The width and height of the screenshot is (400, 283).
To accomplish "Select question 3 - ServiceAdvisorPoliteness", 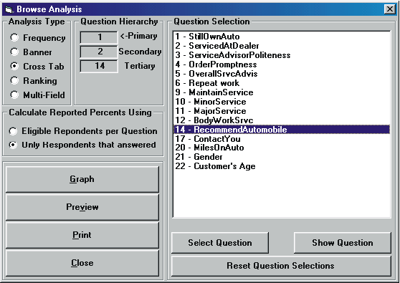I will 282,55.
